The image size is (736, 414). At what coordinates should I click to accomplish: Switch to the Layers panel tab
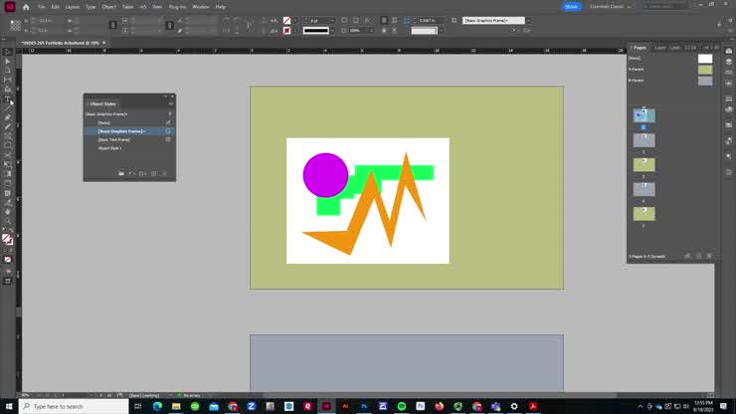point(660,48)
